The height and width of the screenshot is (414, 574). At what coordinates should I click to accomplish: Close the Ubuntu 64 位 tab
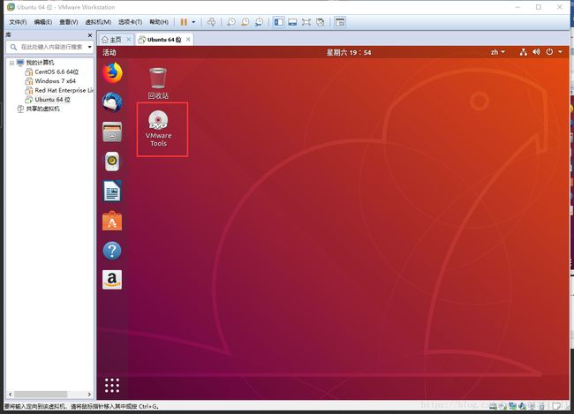pos(188,39)
